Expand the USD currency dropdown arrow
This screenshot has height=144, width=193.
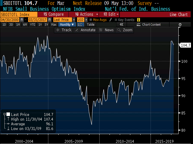[x=86, y=20]
